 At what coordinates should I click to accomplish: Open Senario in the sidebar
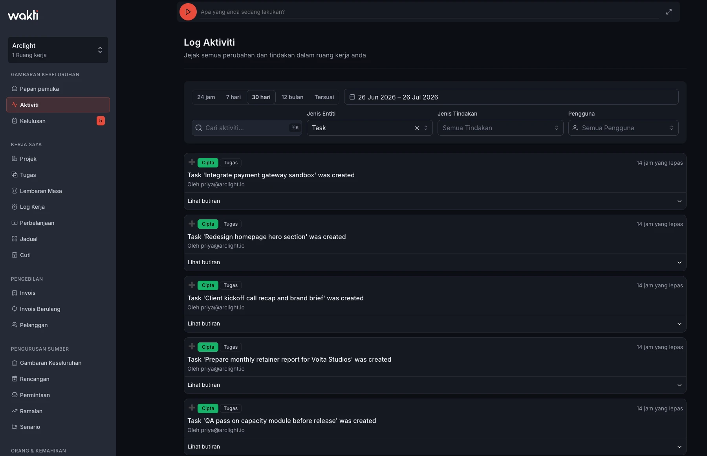click(x=58, y=427)
